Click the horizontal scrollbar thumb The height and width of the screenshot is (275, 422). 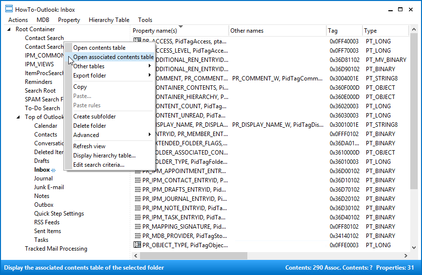[x=194, y=255]
